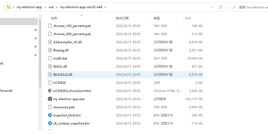Click the my-electron-app-win32-x64 breadcrumb
This screenshot has height=135, width=268.
81,7
